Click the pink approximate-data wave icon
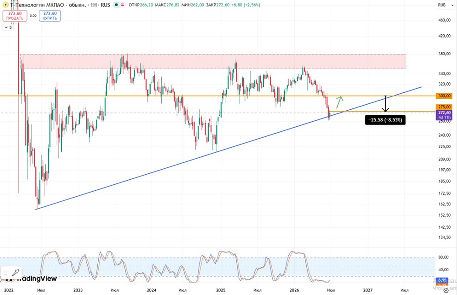 122,5
